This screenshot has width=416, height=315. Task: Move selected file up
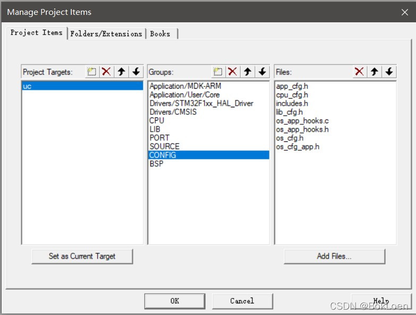(x=375, y=72)
